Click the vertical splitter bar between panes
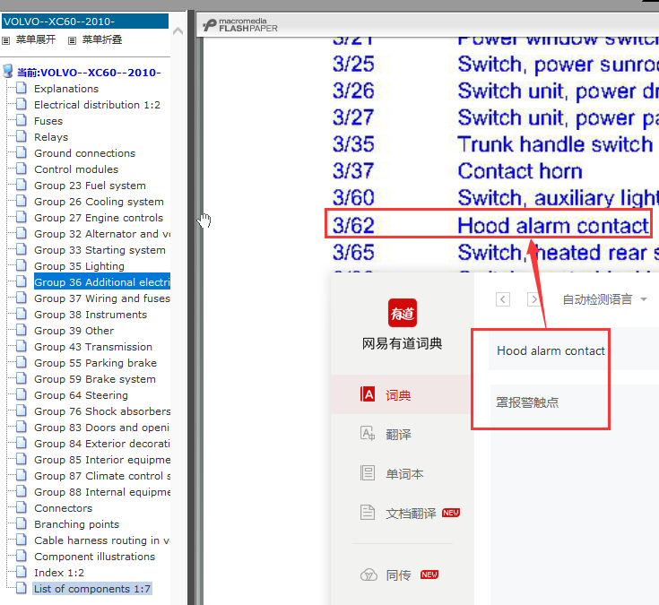659x605 pixels. click(191, 307)
